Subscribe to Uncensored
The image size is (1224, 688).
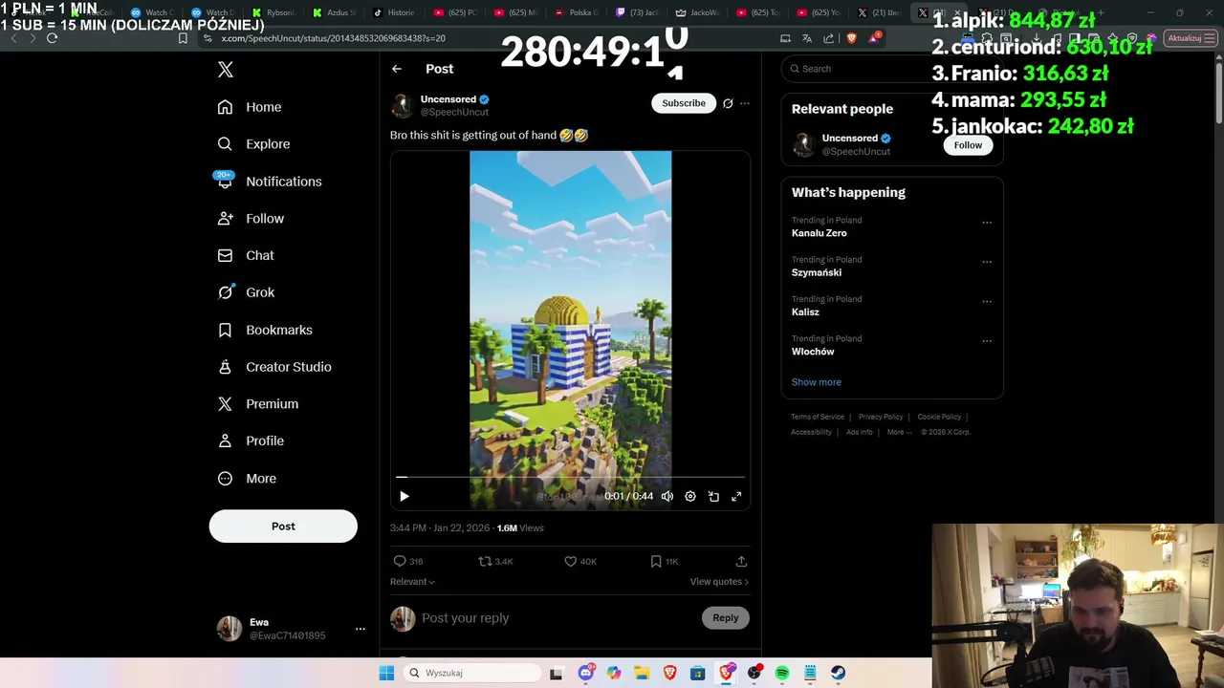pyautogui.click(x=684, y=103)
